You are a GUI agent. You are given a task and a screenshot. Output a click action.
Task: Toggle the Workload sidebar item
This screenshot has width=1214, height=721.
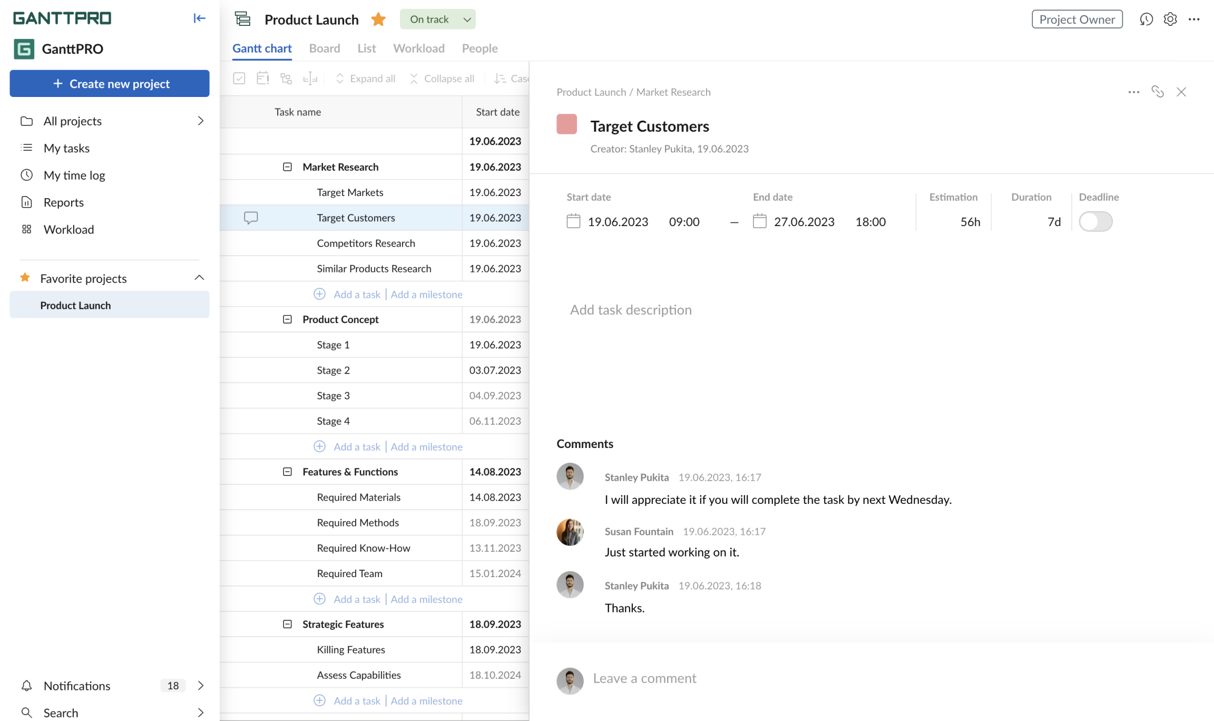pyautogui.click(x=68, y=229)
